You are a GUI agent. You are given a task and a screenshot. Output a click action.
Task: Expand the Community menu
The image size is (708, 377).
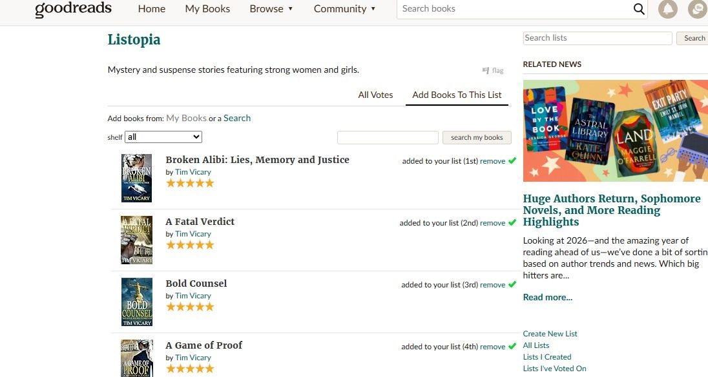(344, 9)
